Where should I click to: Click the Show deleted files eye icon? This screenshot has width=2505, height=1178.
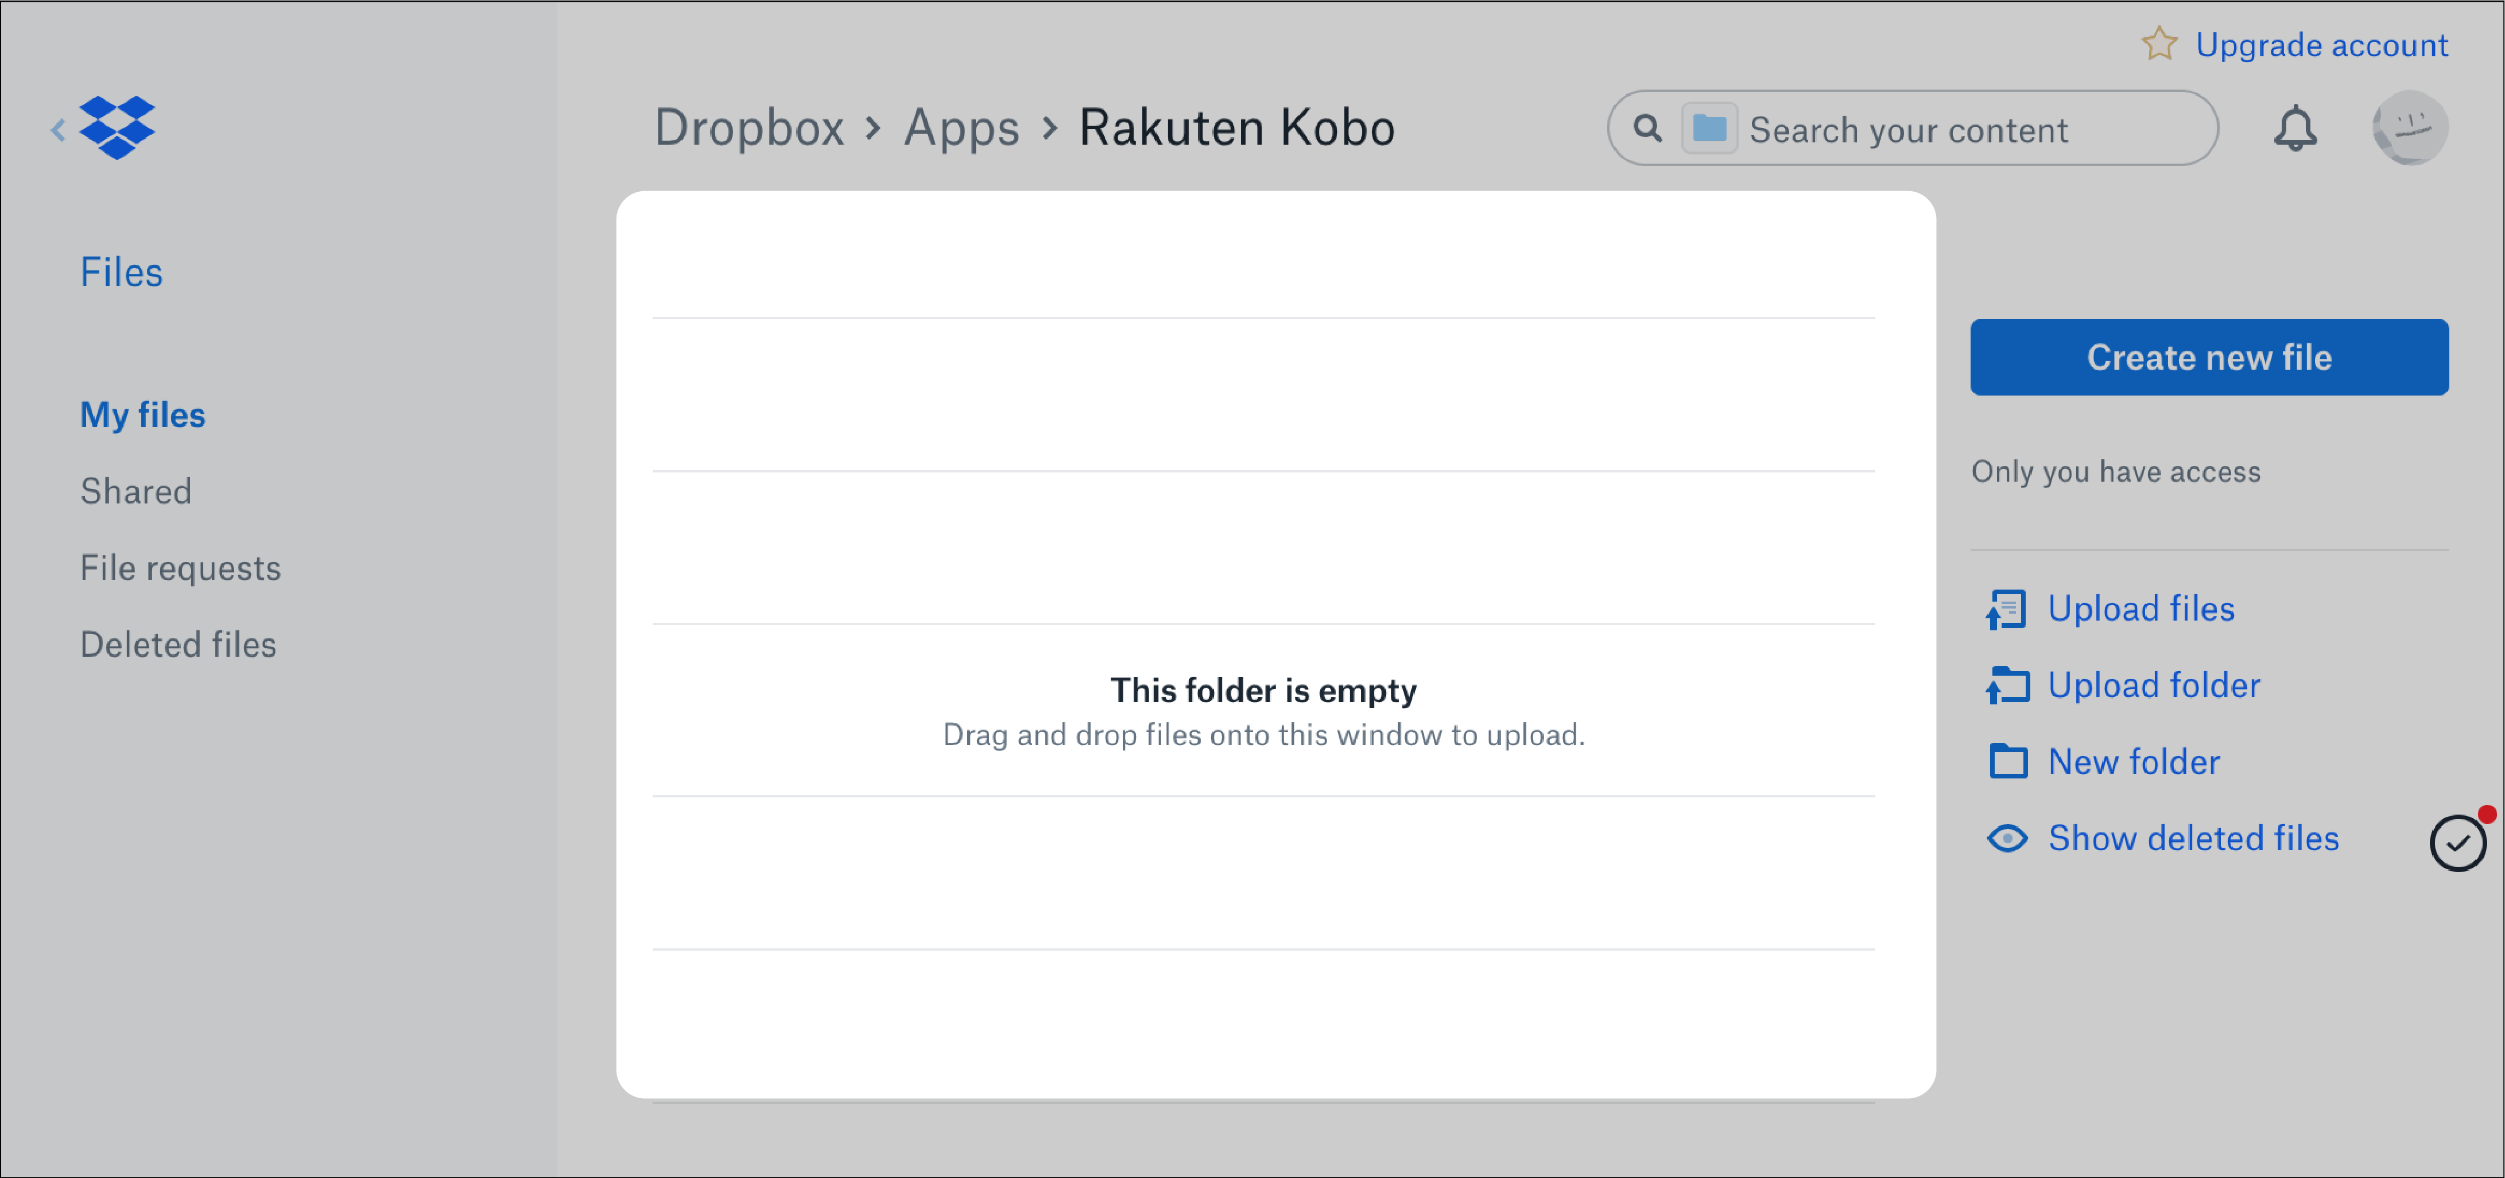2005,838
